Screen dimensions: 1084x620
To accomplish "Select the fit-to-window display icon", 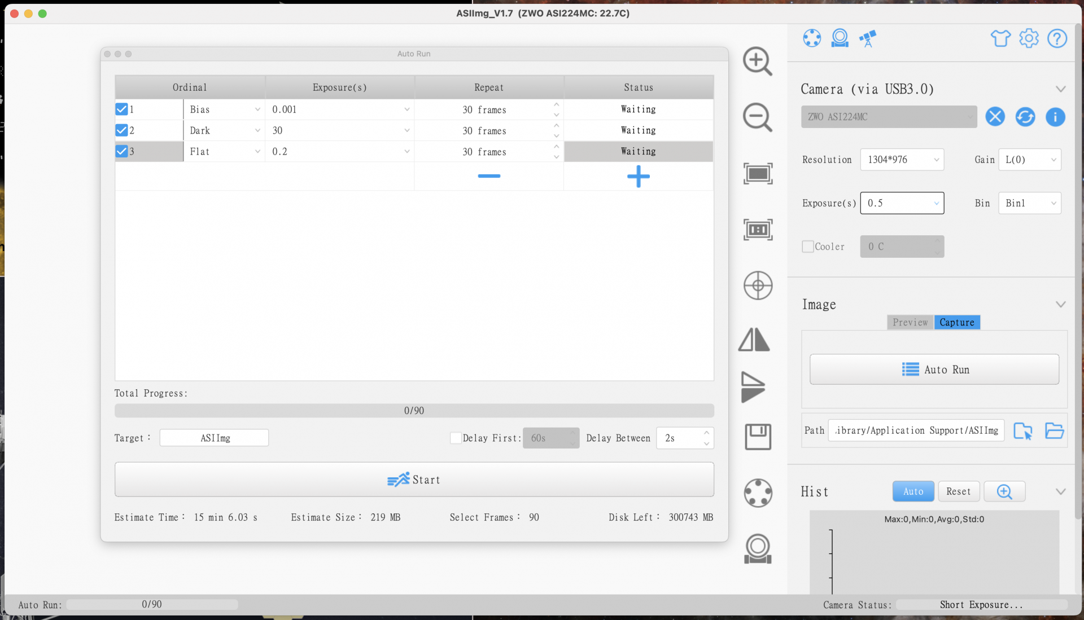I will coord(758,174).
